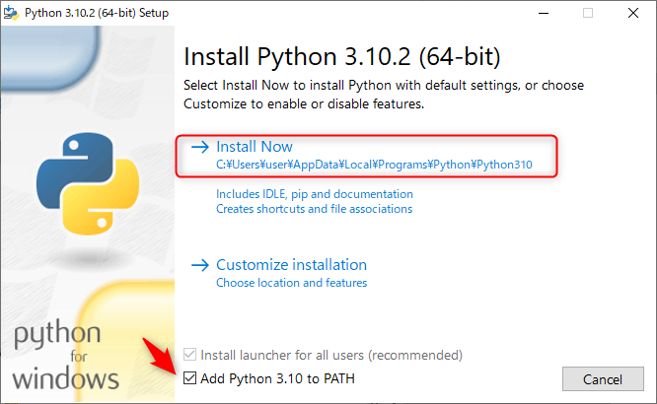Click 'Creates shortcuts and file associations' text

314,209
